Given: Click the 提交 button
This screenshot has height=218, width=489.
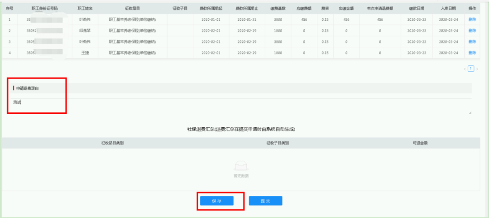Looking at the screenshot, I should point(265,201).
